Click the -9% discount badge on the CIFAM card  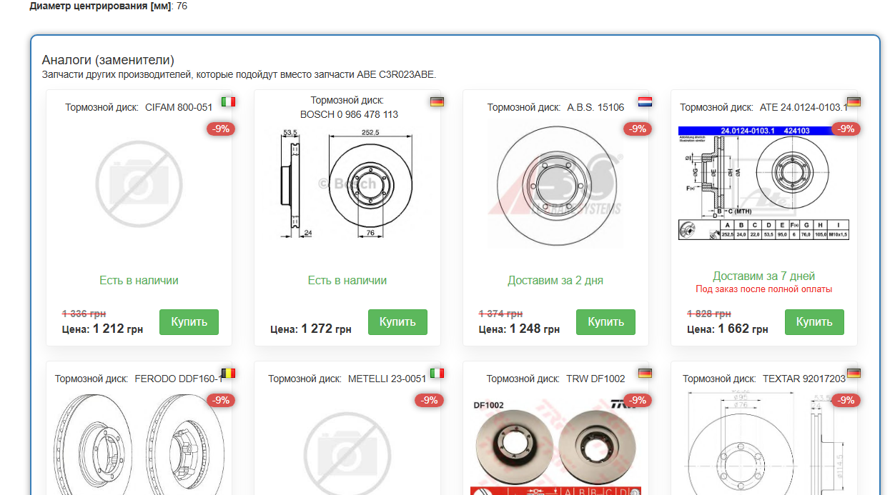(x=221, y=129)
